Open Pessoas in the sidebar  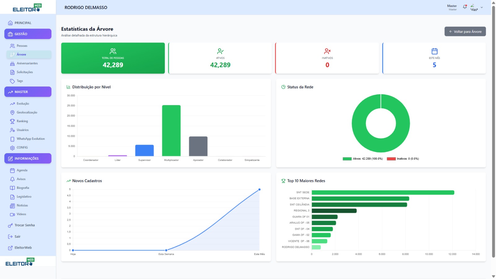[22, 46]
